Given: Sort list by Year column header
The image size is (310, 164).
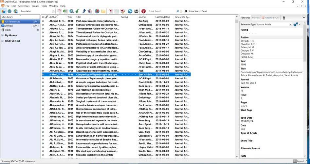Looking at the screenshot, I should click(x=71, y=17).
